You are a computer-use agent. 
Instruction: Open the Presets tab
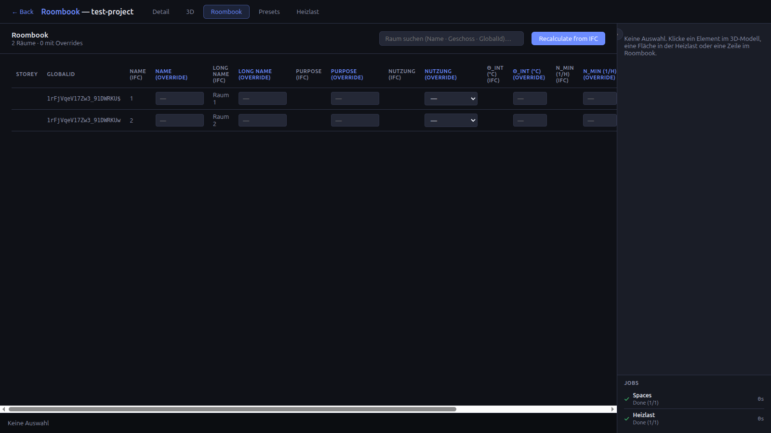tap(269, 12)
